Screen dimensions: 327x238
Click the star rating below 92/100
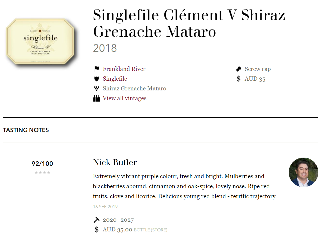point(42,173)
